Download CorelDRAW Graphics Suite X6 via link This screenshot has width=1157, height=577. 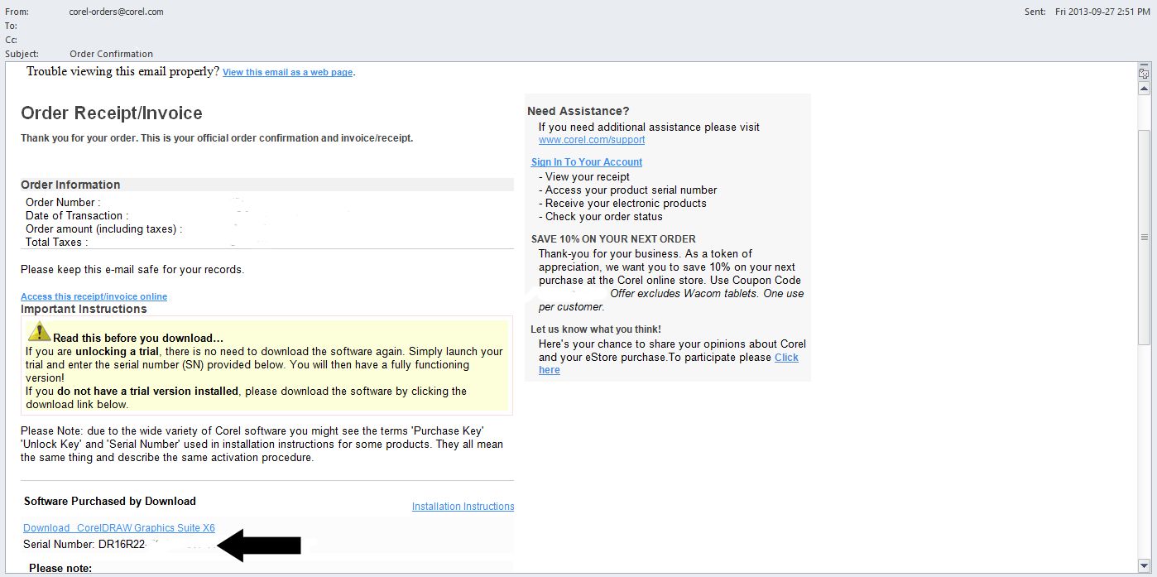coord(119,528)
